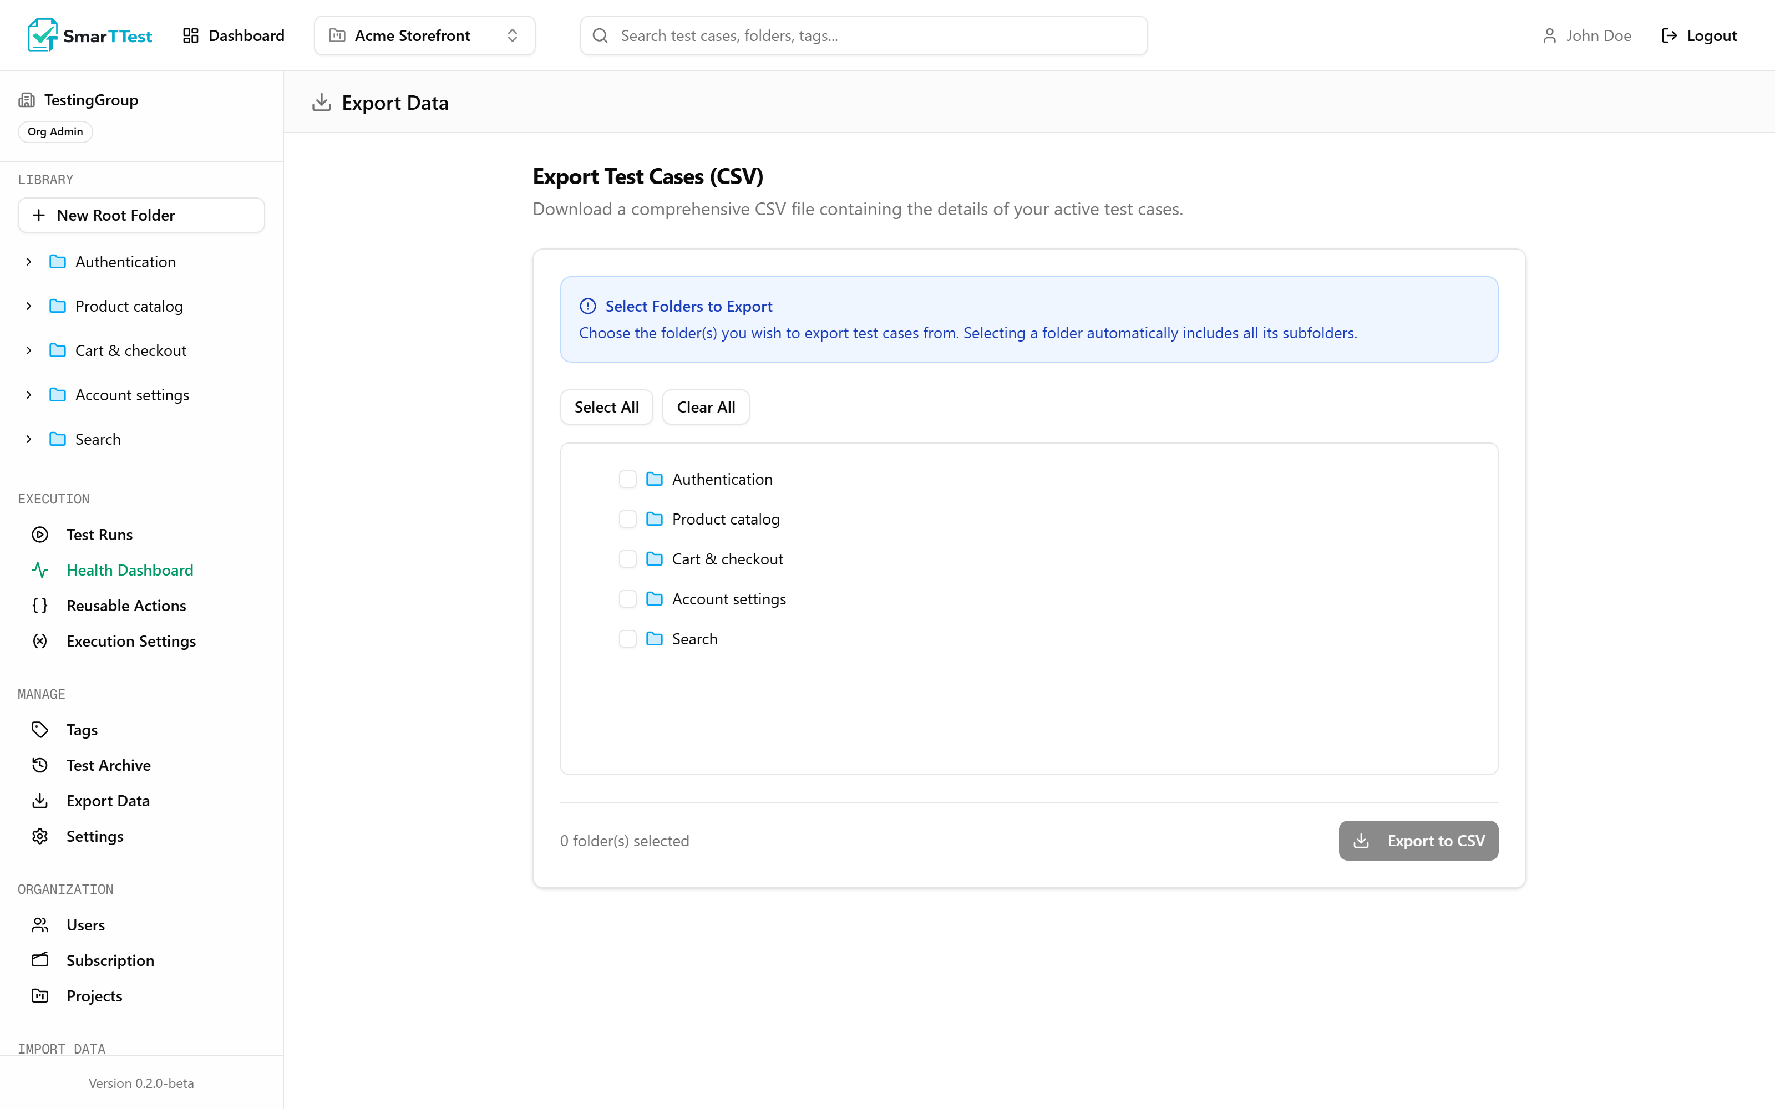
Task: Open the Subscription page
Action: (x=110, y=960)
